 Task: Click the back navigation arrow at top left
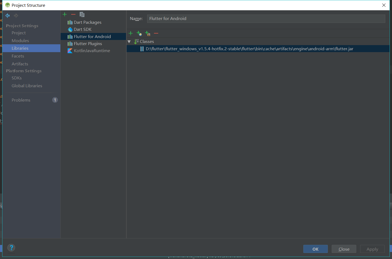click(7, 15)
